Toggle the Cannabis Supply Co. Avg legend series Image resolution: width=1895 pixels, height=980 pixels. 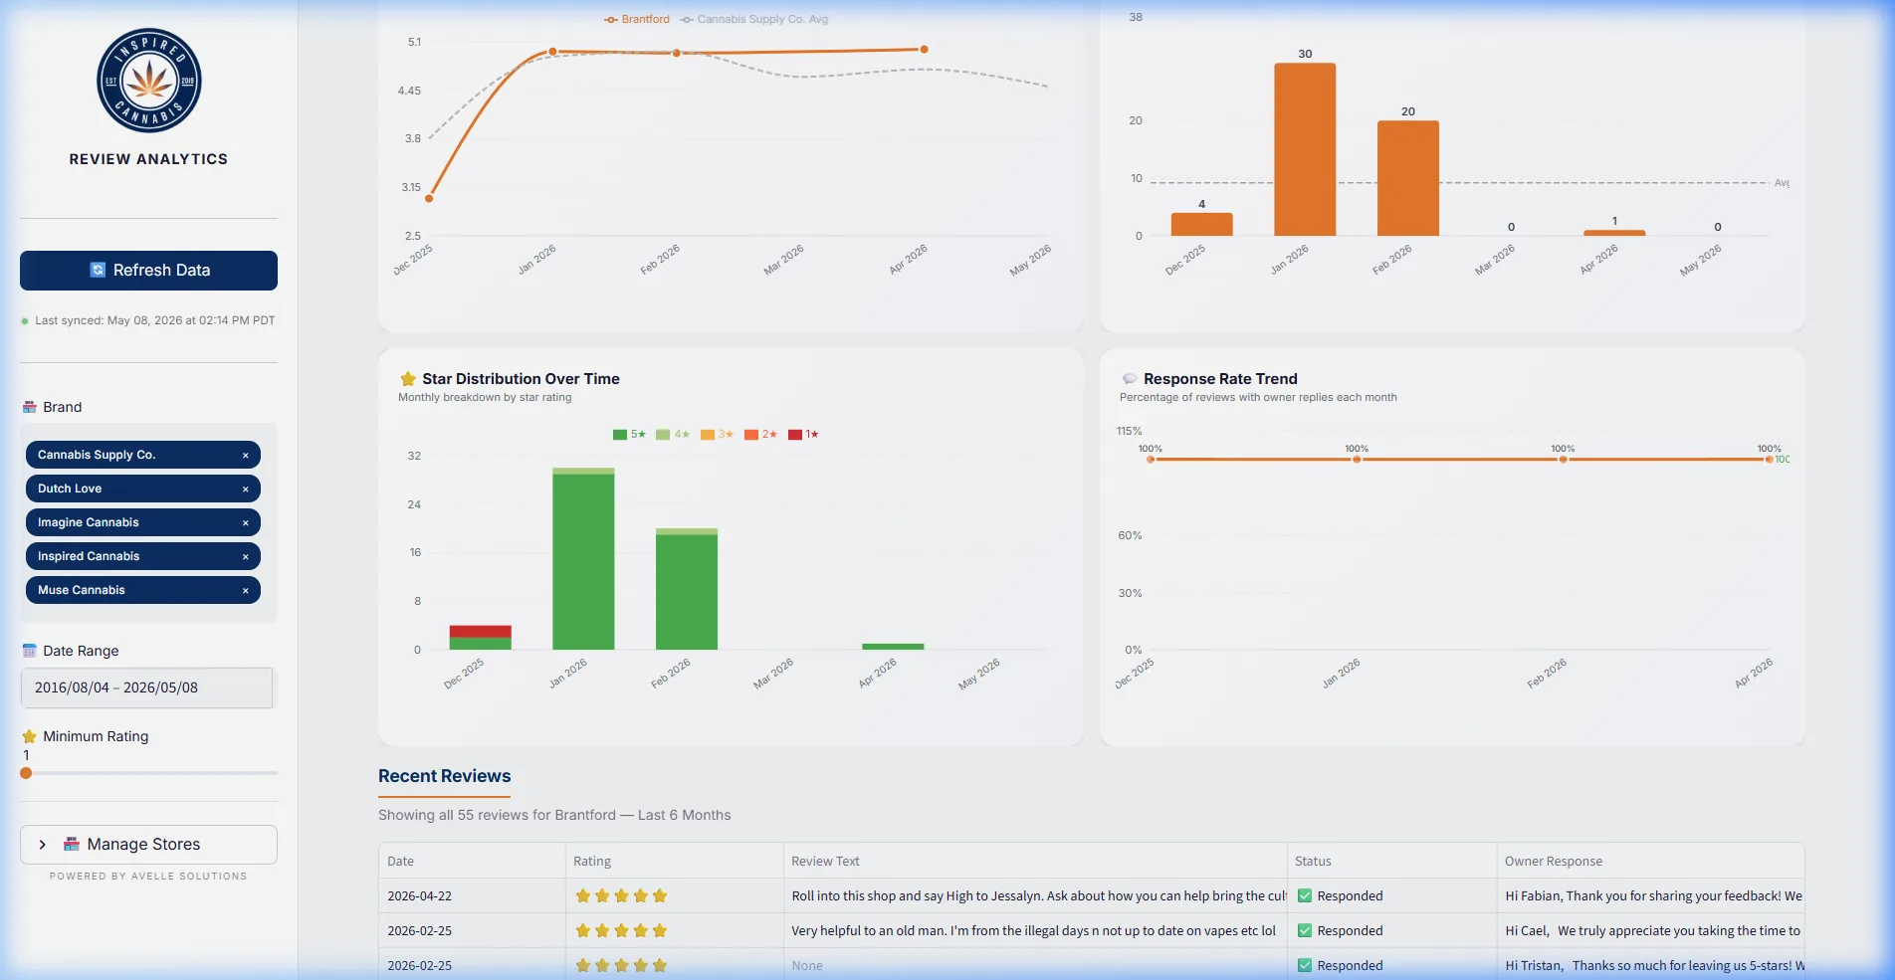[754, 19]
